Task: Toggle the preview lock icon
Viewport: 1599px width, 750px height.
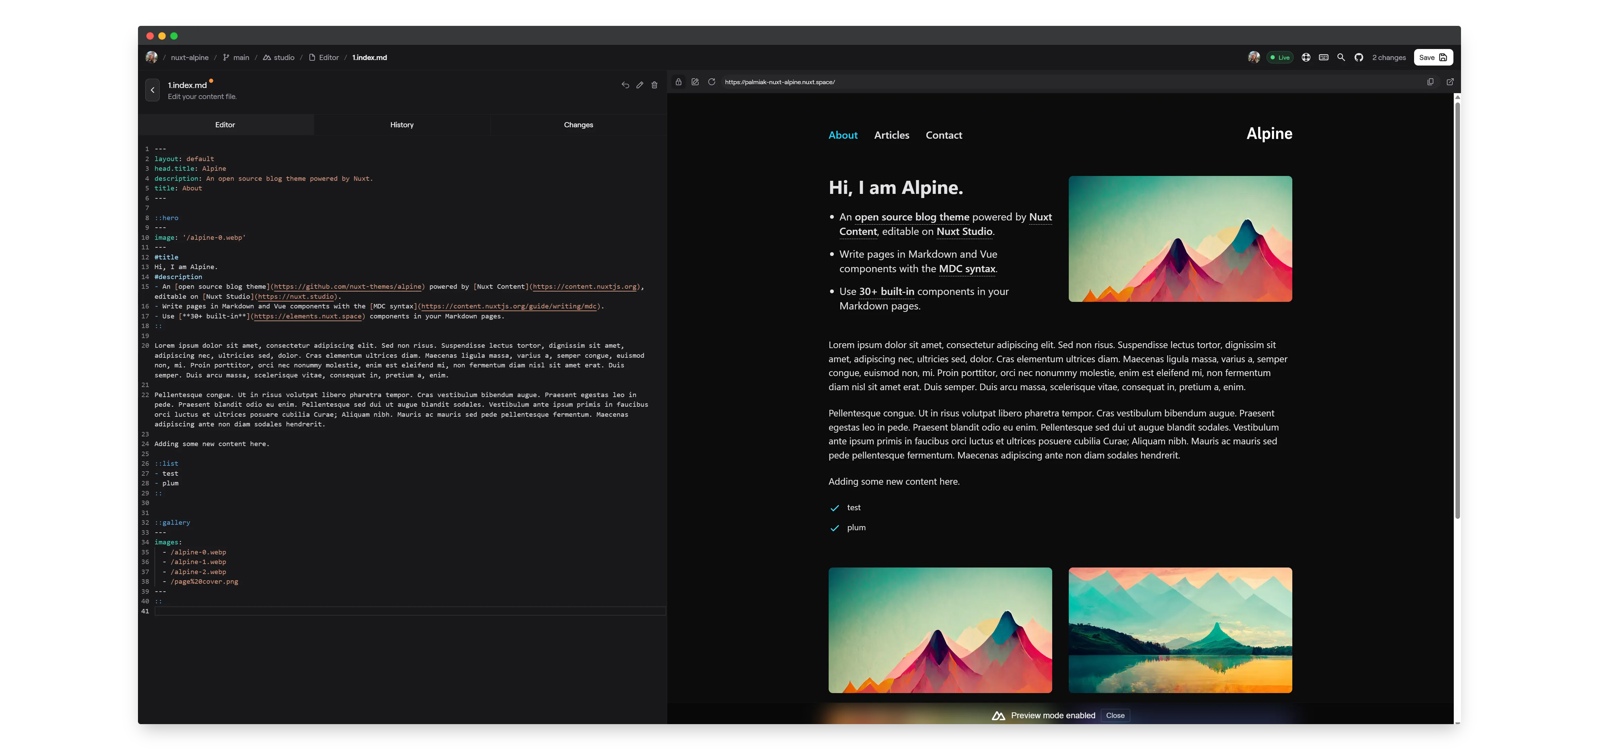Action: [x=679, y=82]
